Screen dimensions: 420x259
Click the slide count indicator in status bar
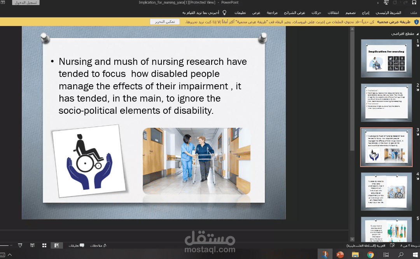(410, 245)
